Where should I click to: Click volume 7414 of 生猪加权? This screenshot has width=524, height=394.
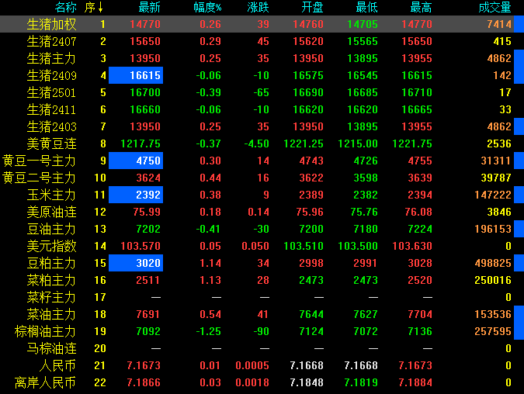click(x=499, y=24)
